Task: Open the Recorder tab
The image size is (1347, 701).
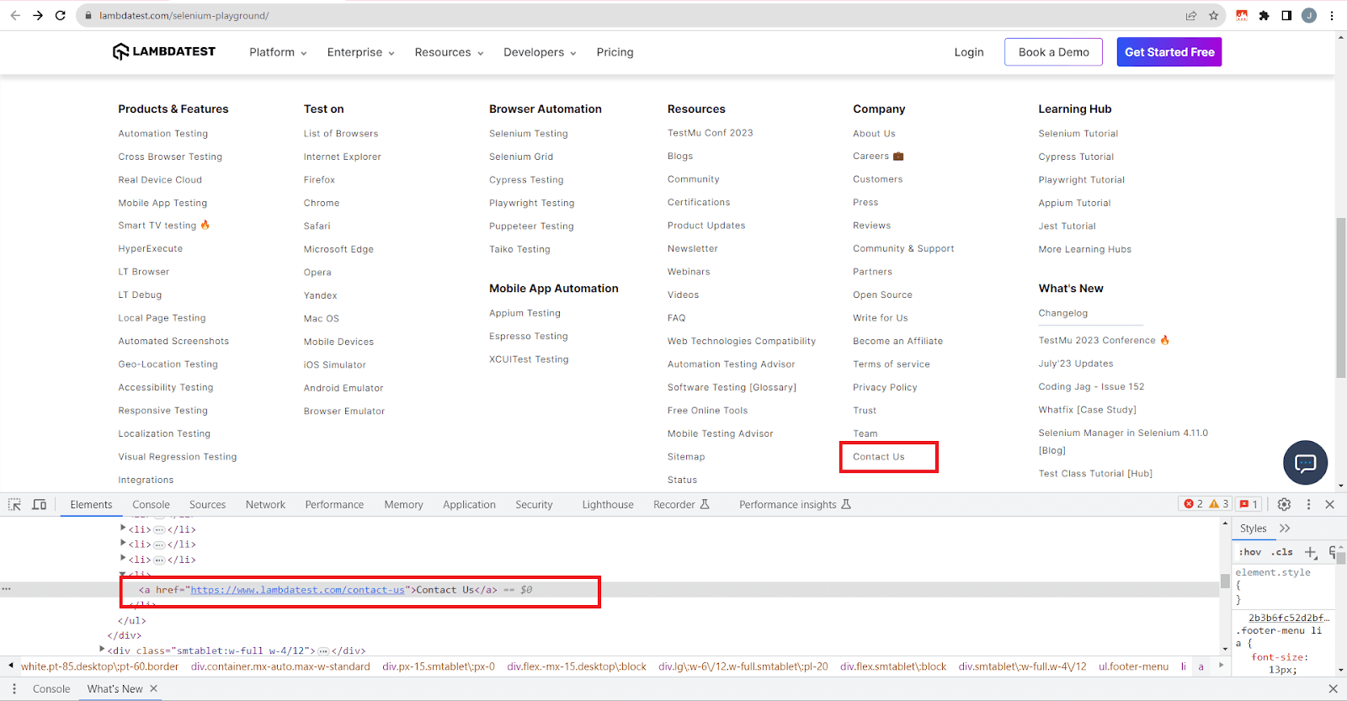Action: [x=681, y=505]
